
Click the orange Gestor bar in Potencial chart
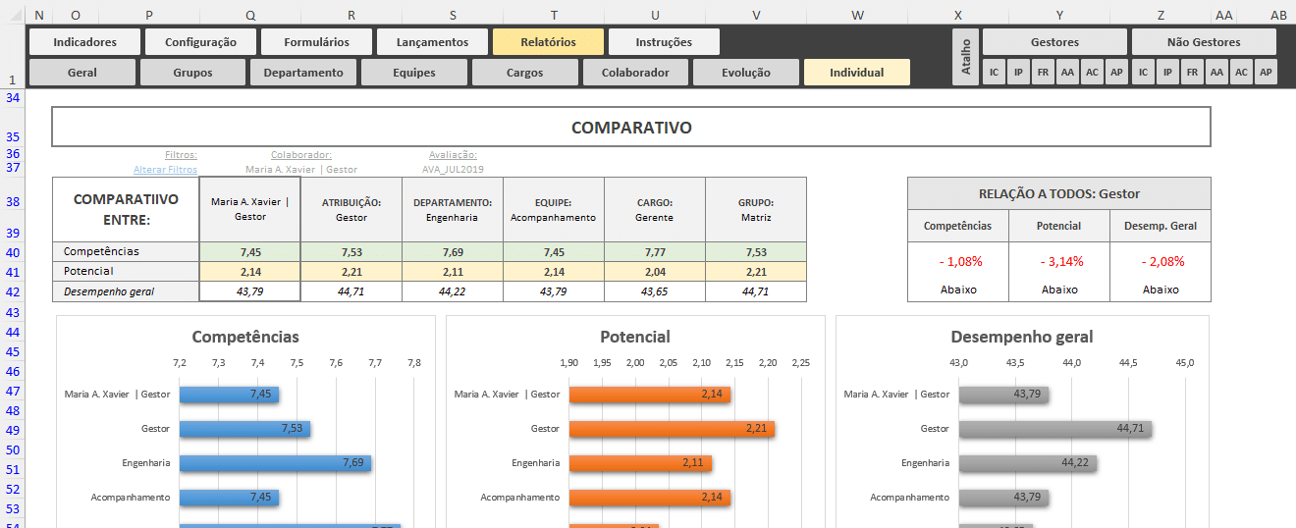(x=671, y=429)
